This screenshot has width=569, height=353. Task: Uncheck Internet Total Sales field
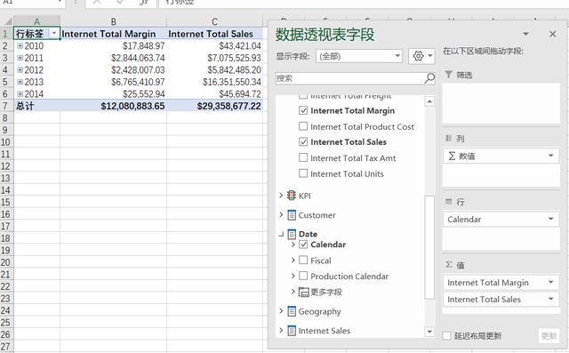pyautogui.click(x=303, y=142)
